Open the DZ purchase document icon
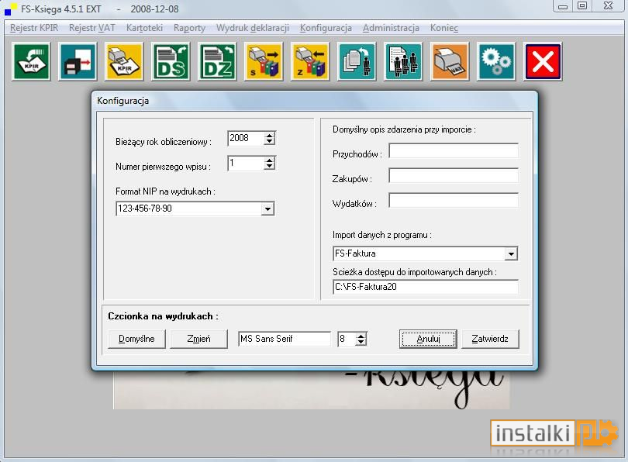 218,62
